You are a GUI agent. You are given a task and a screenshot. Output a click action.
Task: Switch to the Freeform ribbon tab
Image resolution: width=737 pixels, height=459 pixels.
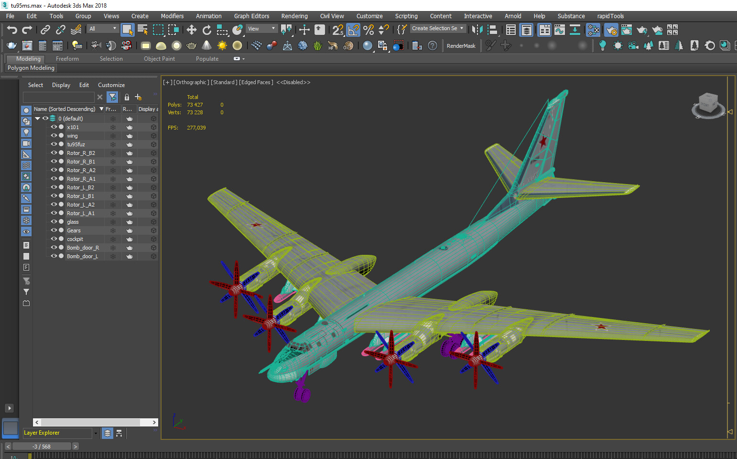click(x=67, y=59)
